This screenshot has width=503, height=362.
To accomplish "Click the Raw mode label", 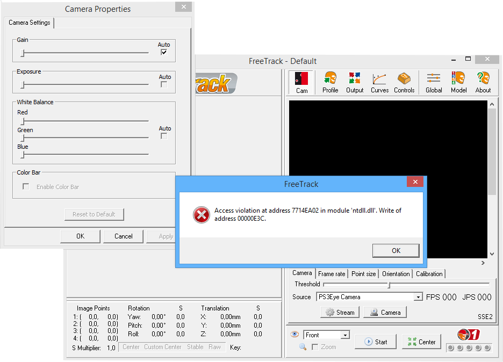I will pyautogui.click(x=214, y=347).
